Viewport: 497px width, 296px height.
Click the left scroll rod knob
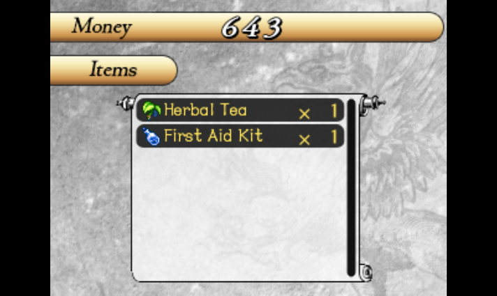(x=126, y=103)
